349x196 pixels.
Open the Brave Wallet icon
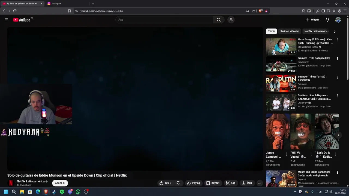tap(329, 11)
